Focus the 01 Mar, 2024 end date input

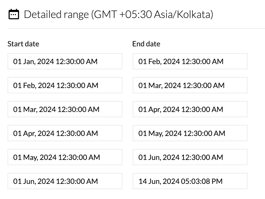(190, 85)
